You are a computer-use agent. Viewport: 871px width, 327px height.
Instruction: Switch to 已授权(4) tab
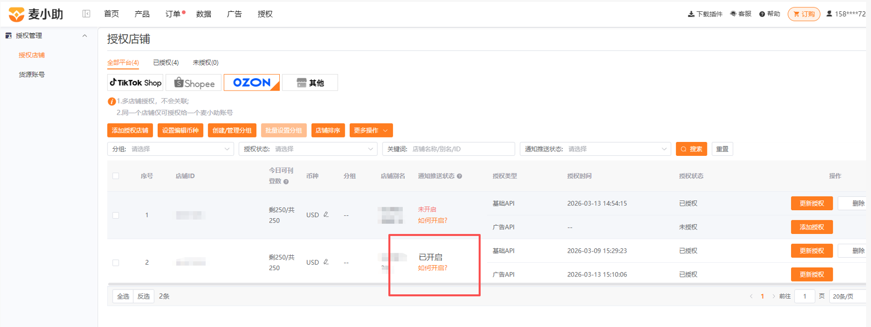coord(166,62)
